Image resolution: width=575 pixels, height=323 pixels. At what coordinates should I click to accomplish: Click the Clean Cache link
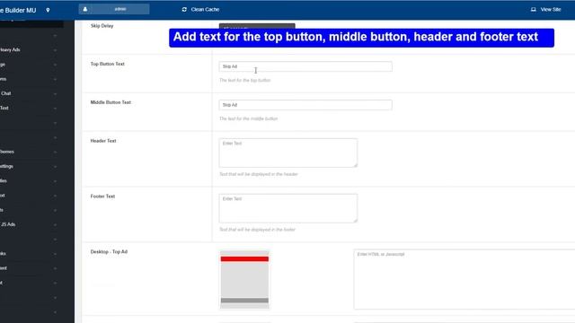(205, 10)
